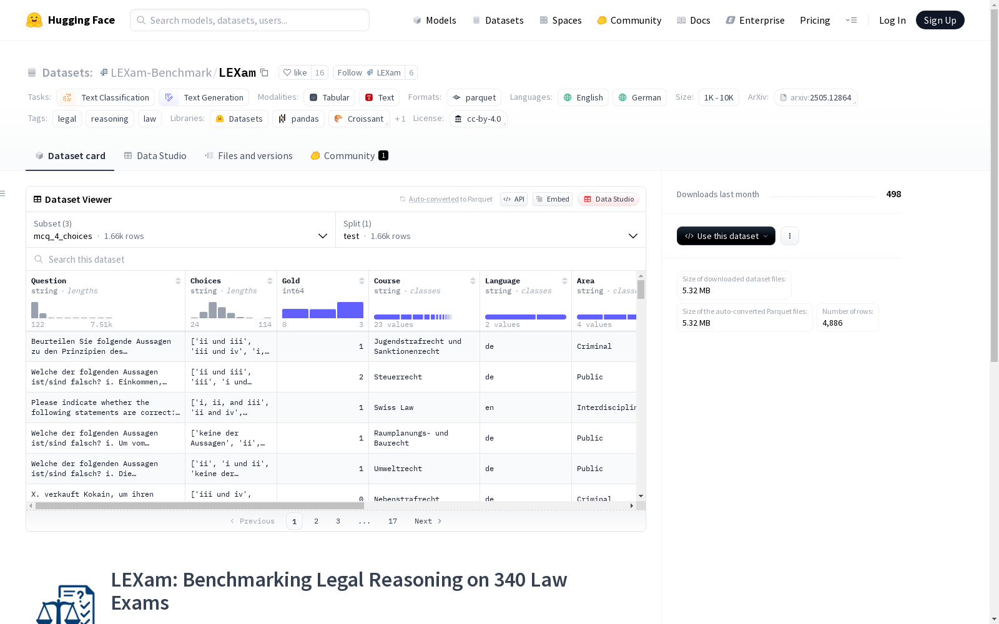This screenshot has width=999, height=624.
Task: Switch to the Dataset card tab
Action: tap(70, 156)
